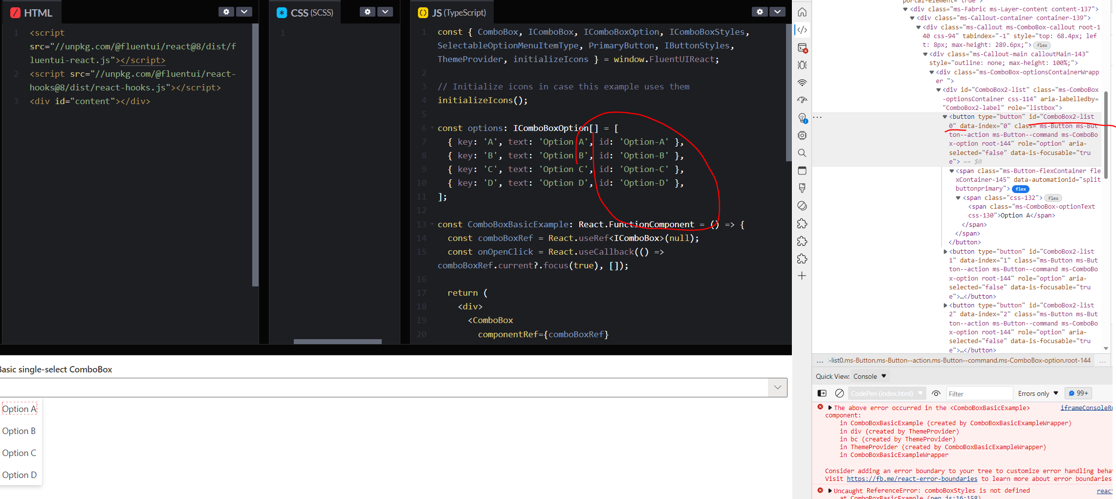Open CSS editor settings gear
The width and height of the screenshot is (1116, 499).
[x=368, y=12]
